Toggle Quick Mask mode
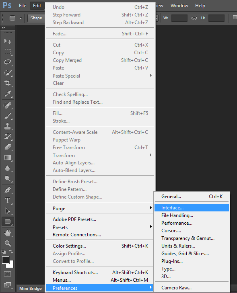Screen dimensions: 237x293 pyautogui.click(x=8, y=274)
